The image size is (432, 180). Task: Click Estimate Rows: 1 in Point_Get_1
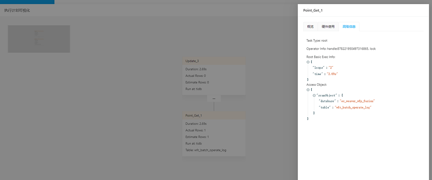[197, 137]
